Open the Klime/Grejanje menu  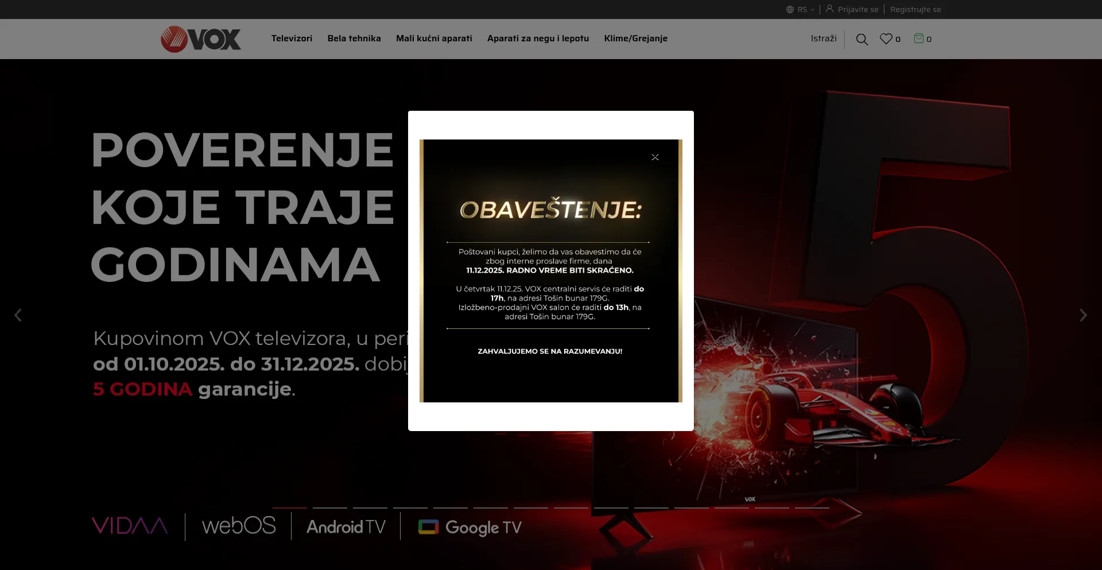click(x=635, y=38)
